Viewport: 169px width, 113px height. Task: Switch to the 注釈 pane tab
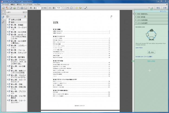(165, 8)
